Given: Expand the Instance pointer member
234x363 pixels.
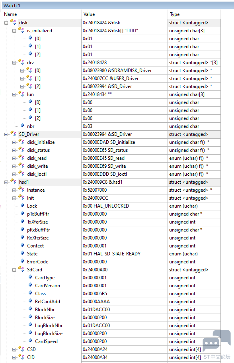Looking at the screenshot, I should (14, 190).
